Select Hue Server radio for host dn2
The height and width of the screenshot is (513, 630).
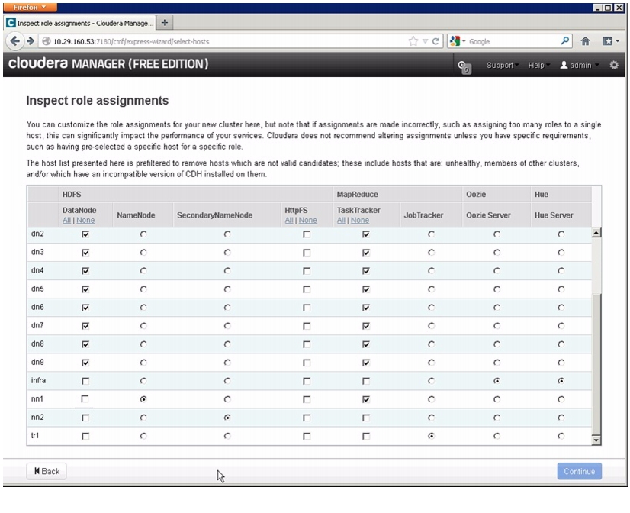(561, 234)
